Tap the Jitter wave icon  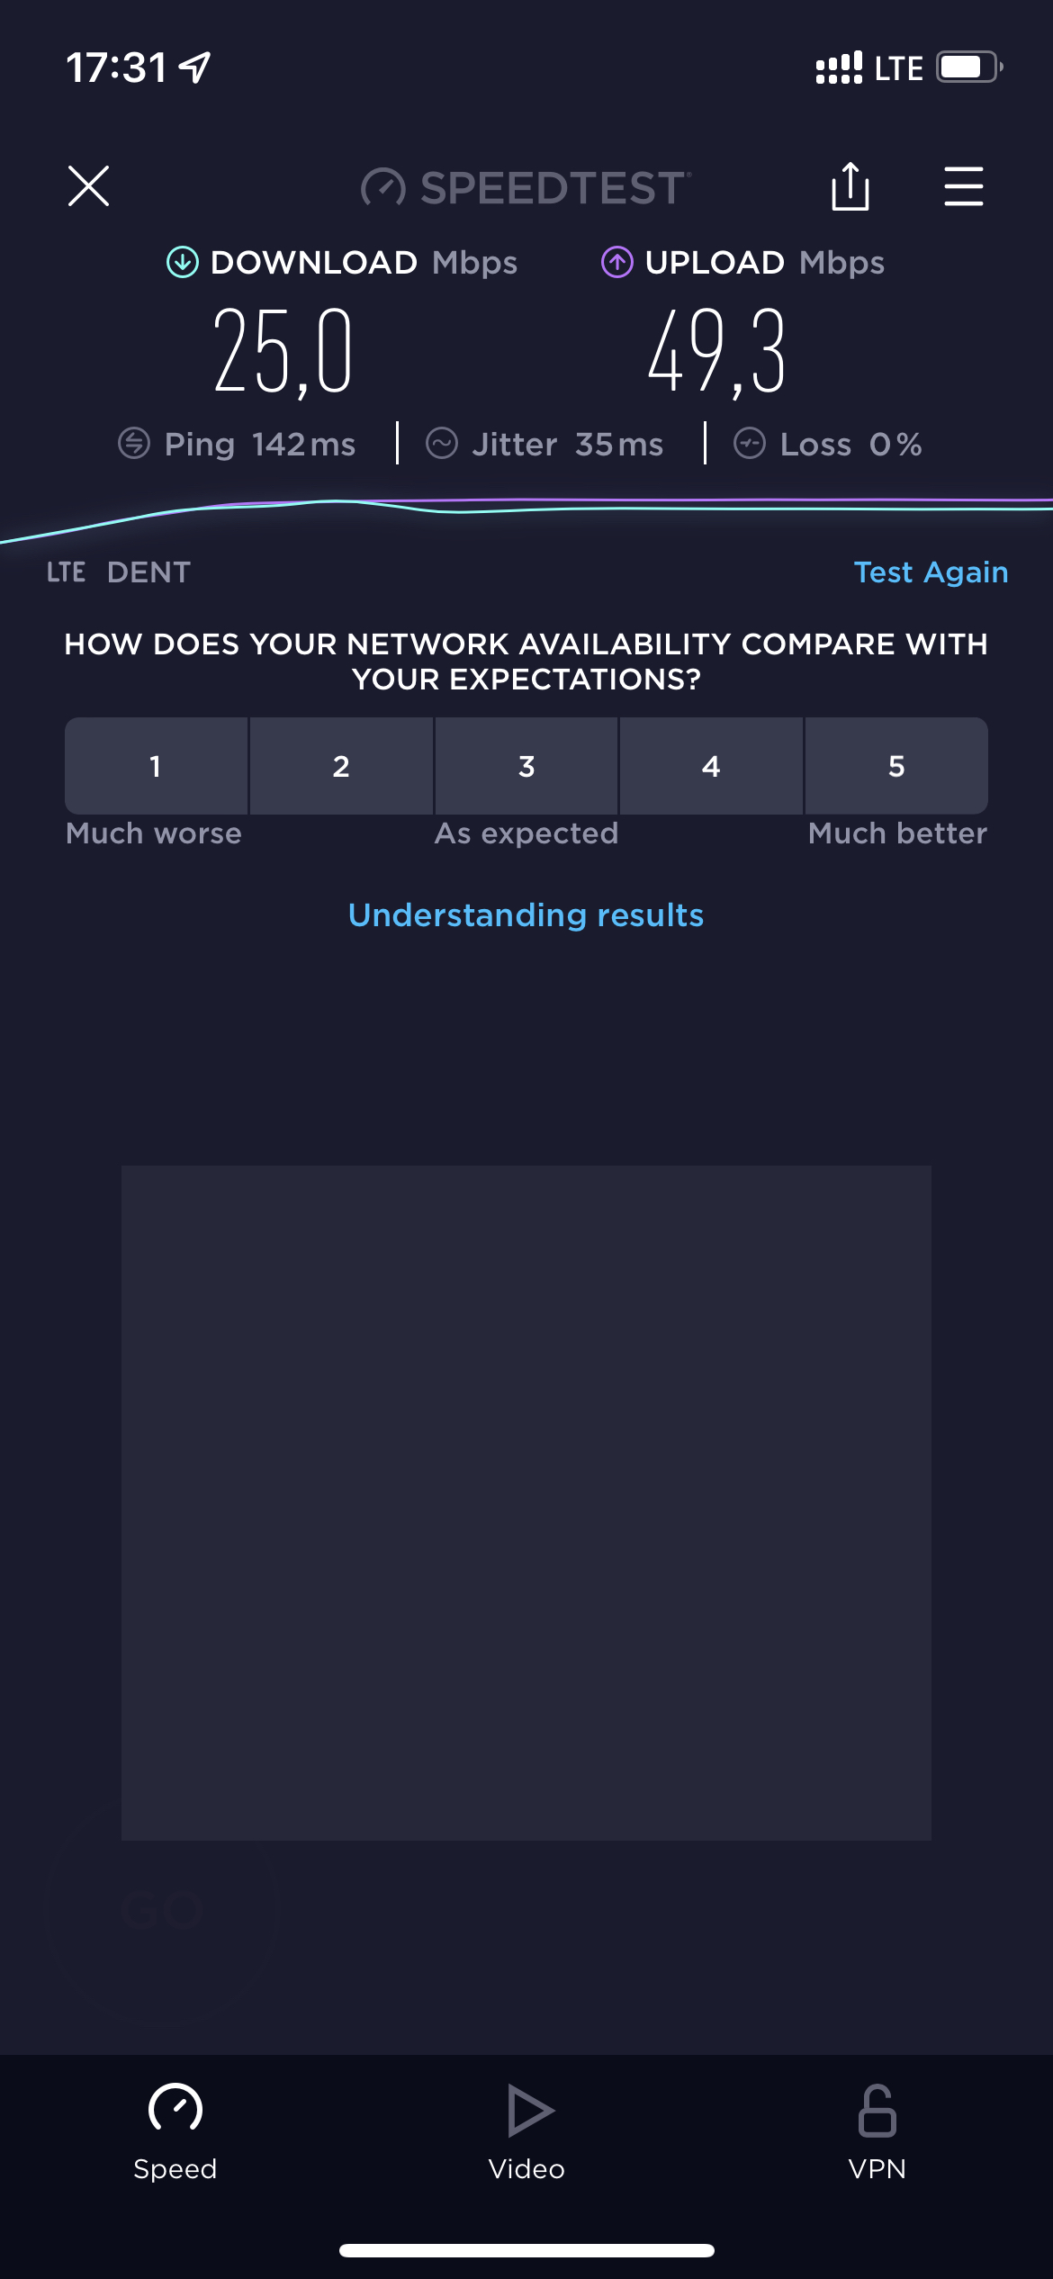pos(442,444)
